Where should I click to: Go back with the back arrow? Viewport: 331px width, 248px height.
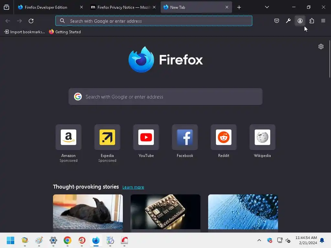(x=8, y=21)
